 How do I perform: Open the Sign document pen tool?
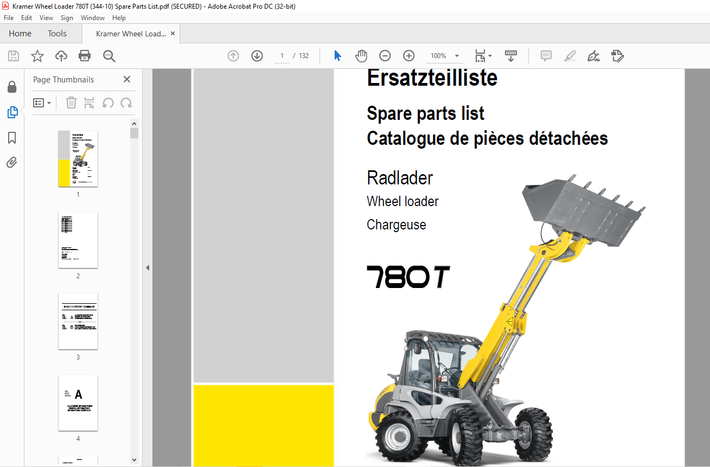pyautogui.click(x=593, y=56)
